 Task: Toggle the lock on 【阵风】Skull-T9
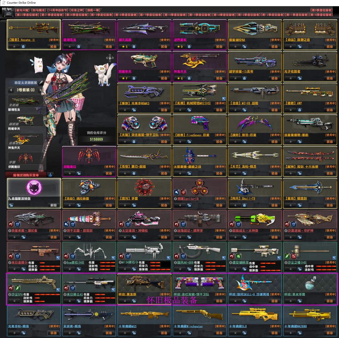(244, 205)
